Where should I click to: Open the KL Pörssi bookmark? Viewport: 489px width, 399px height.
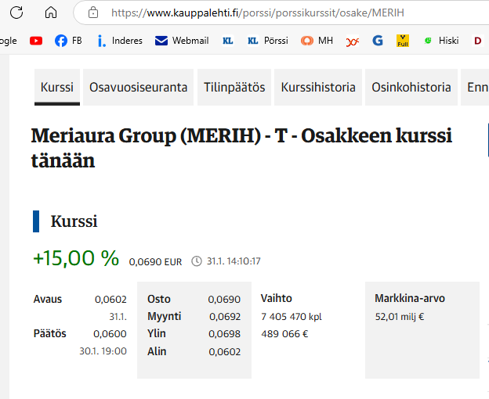[267, 41]
